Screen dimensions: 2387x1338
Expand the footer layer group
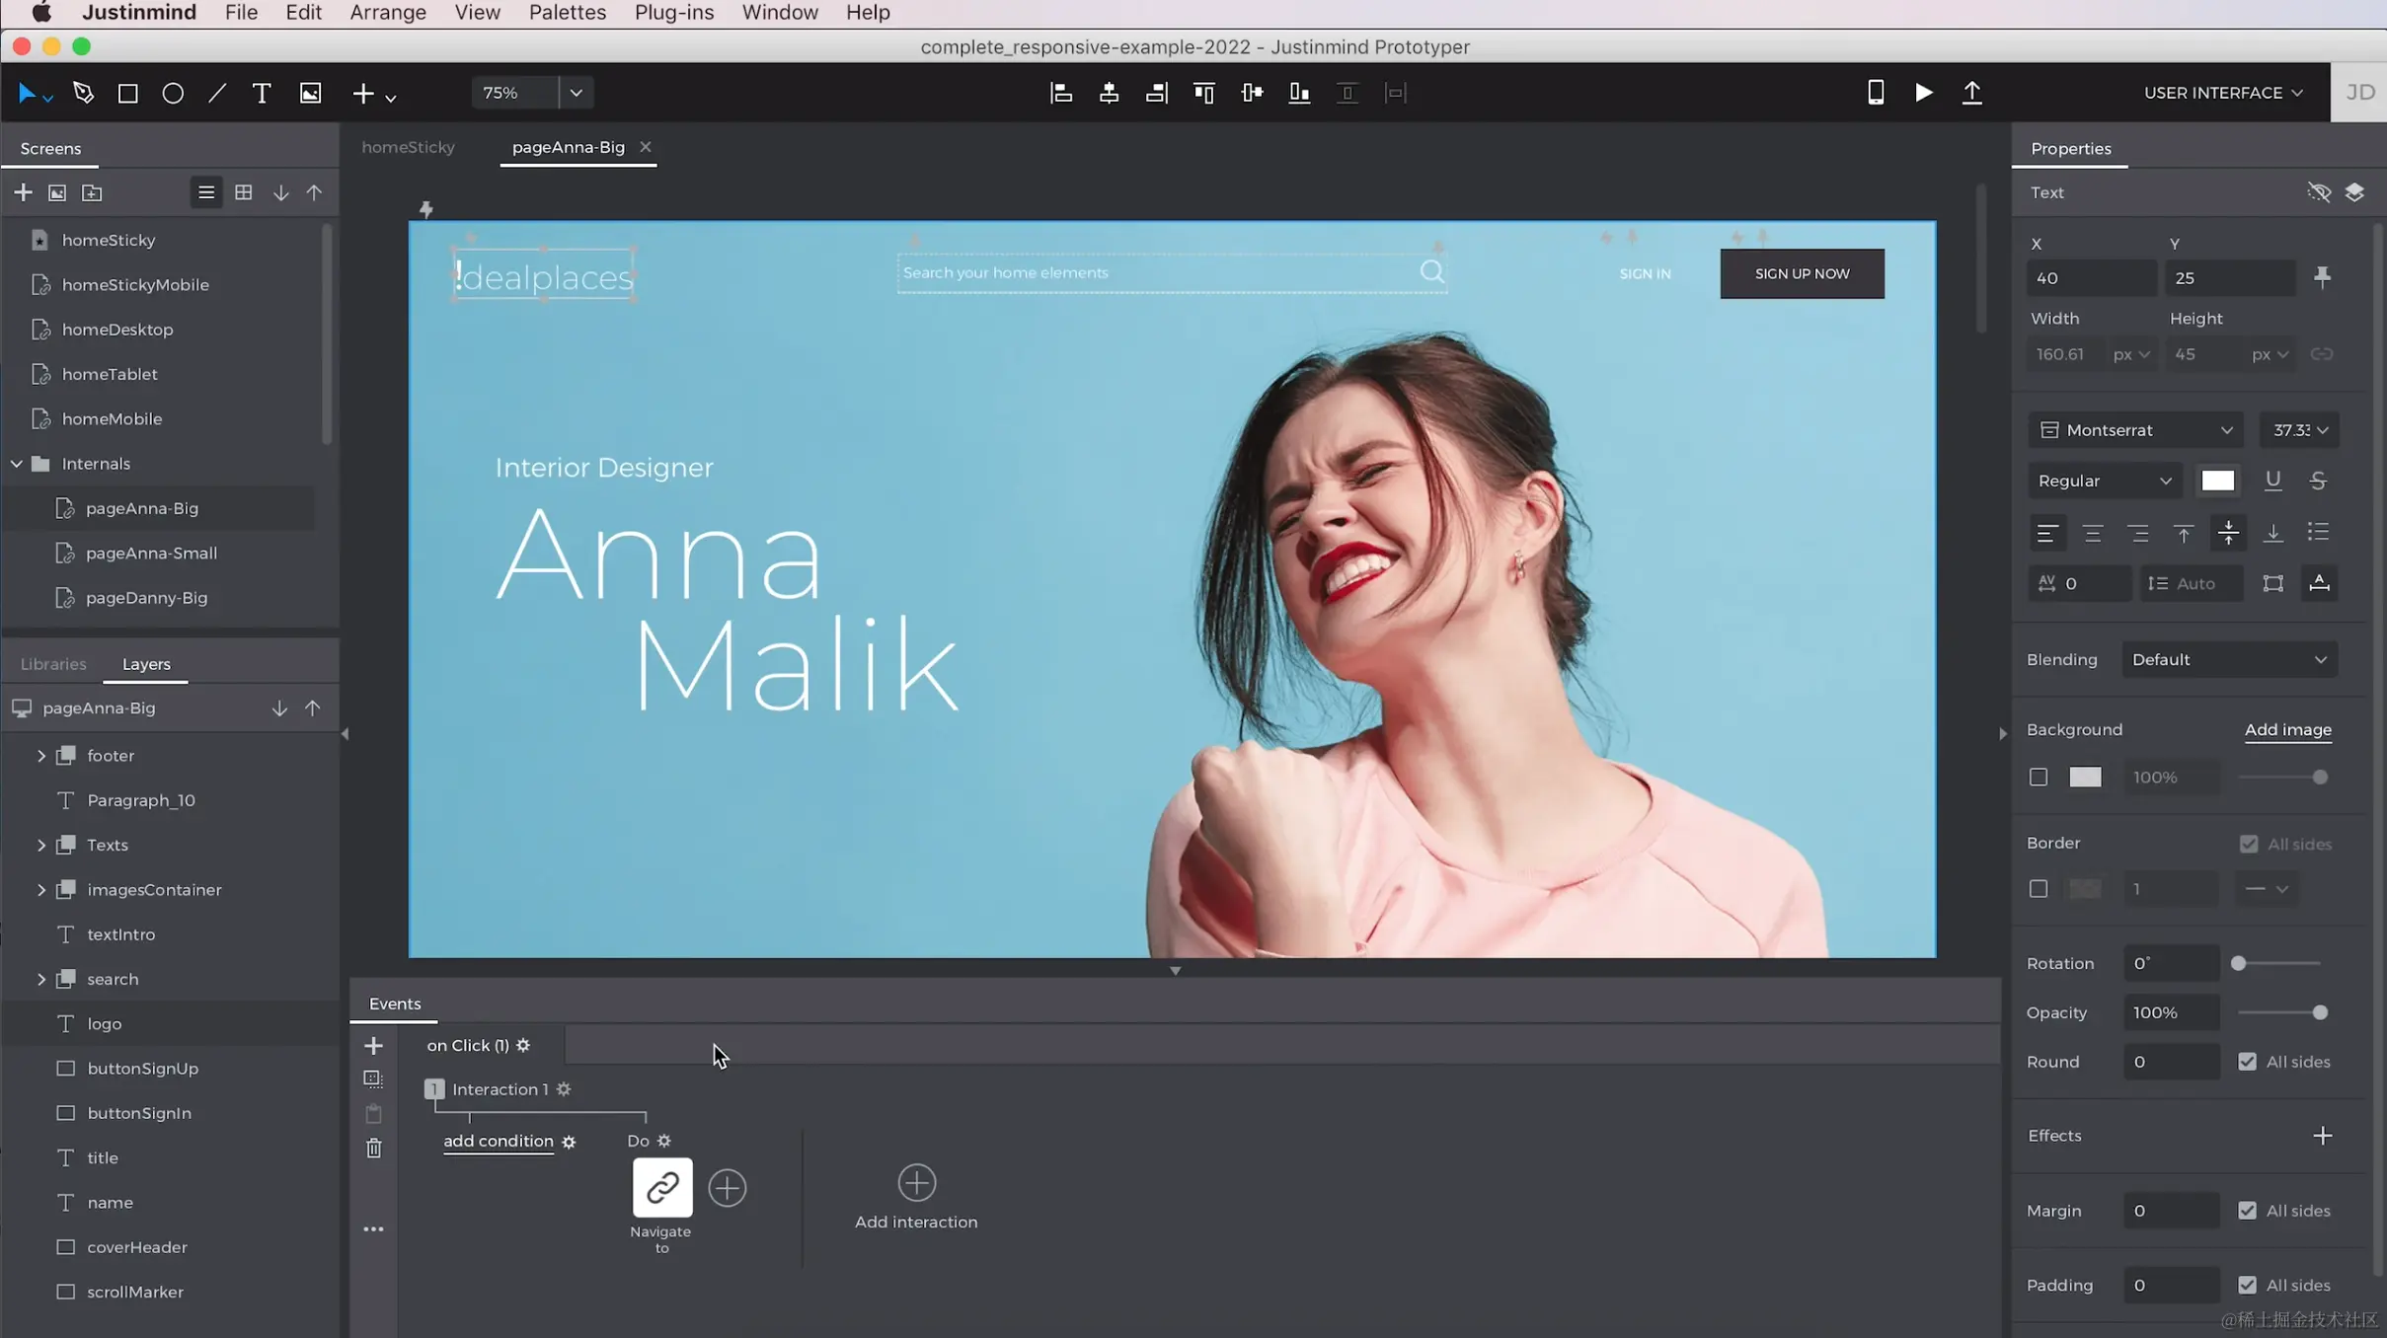[41, 756]
